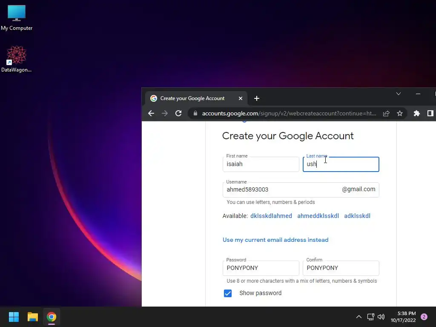
Task: Click the Username input field
Action: click(x=301, y=189)
